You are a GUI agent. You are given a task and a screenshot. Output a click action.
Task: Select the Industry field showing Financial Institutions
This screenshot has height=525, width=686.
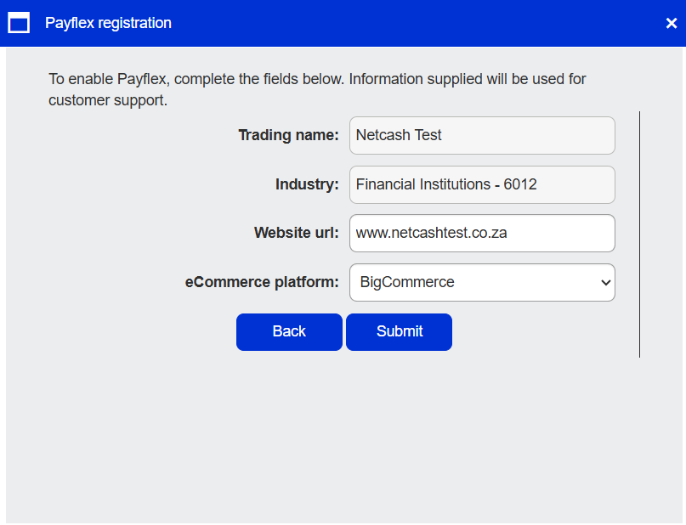pos(481,184)
